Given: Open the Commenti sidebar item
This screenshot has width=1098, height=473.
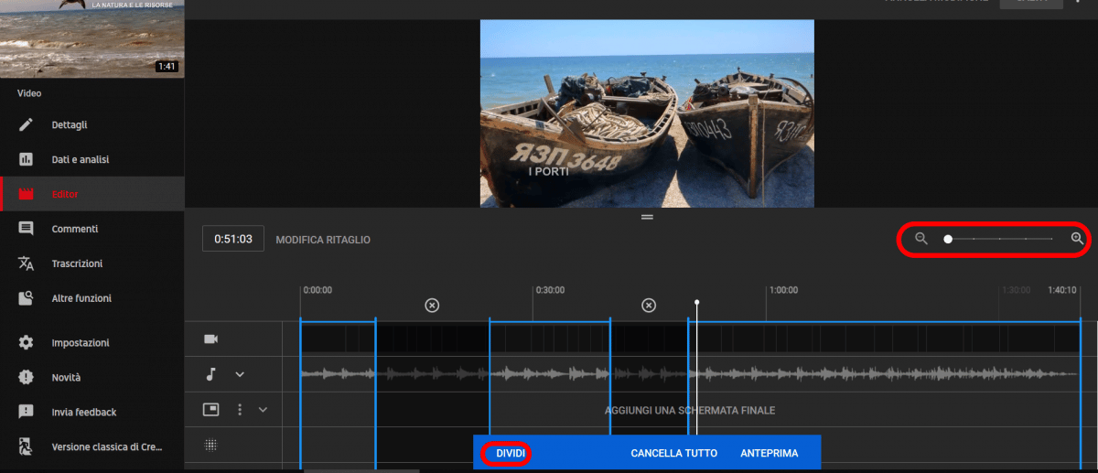Looking at the screenshot, I should pyautogui.click(x=75, y=229).
